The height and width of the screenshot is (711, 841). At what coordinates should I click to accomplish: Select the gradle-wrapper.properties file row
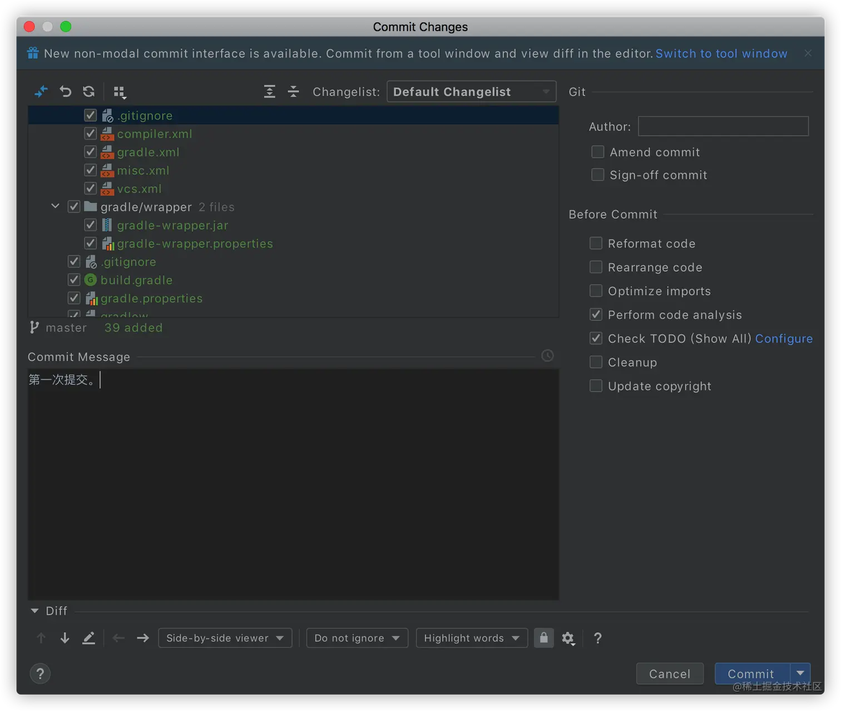[x=293, y=243]
